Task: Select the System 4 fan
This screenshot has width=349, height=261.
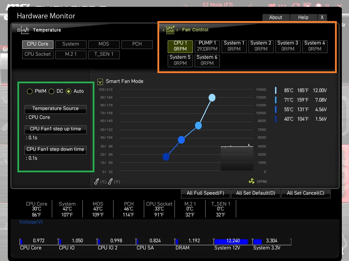Action: click(x=315, y=46)
